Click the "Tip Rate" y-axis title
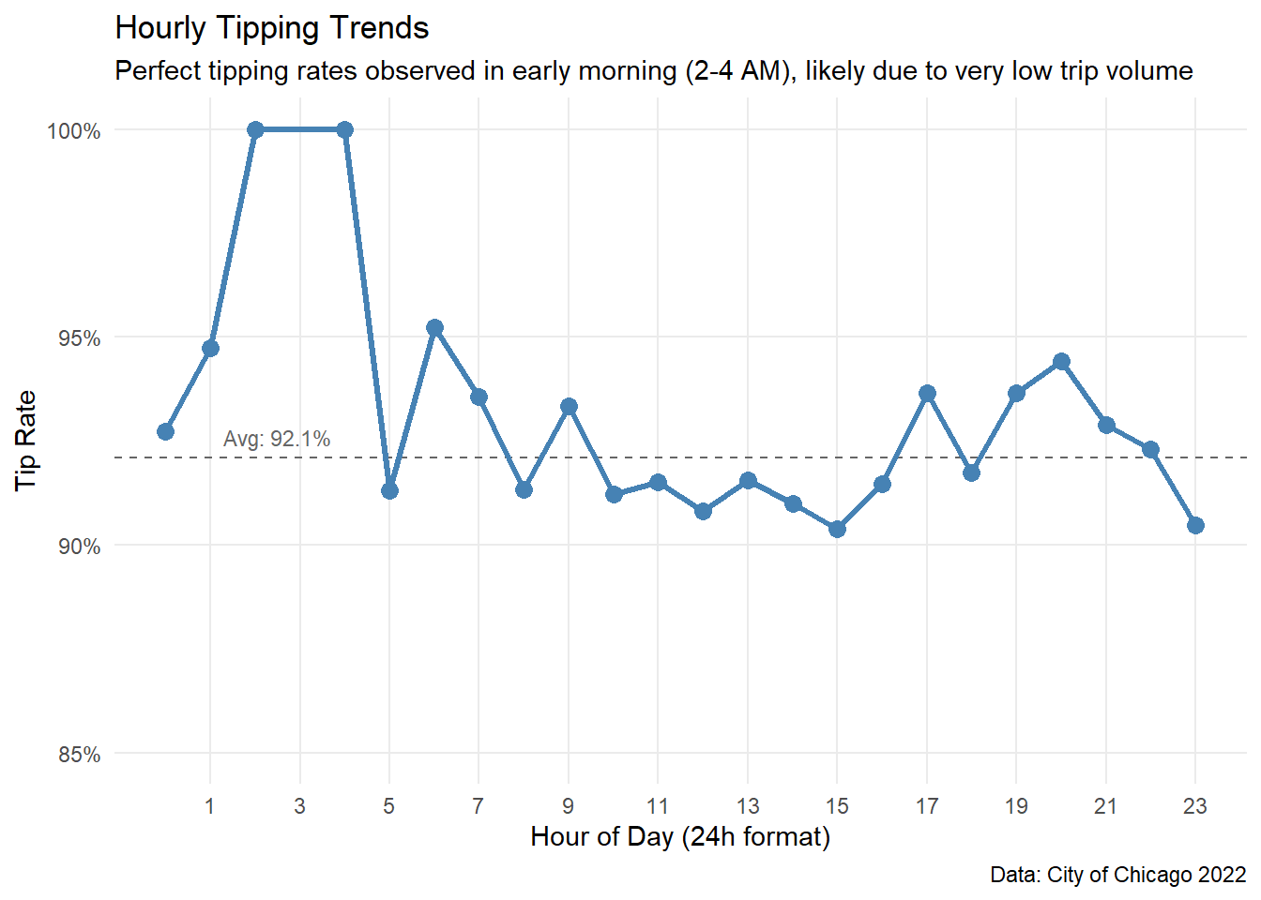The height and width of the screenshot is (900, 1261). (x=26, y=441)
